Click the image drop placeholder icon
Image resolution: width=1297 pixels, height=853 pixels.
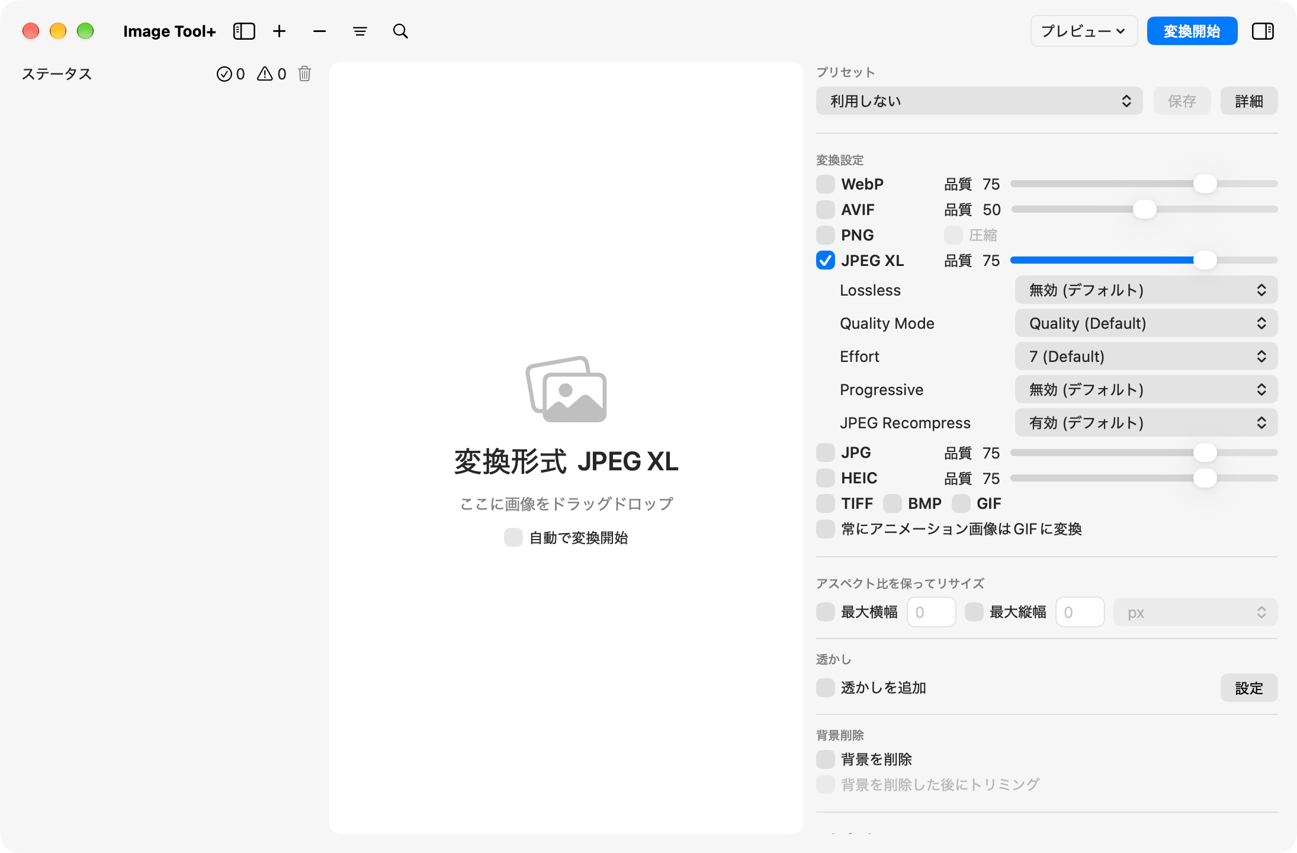pyautogui.click(x=566, y=389)
